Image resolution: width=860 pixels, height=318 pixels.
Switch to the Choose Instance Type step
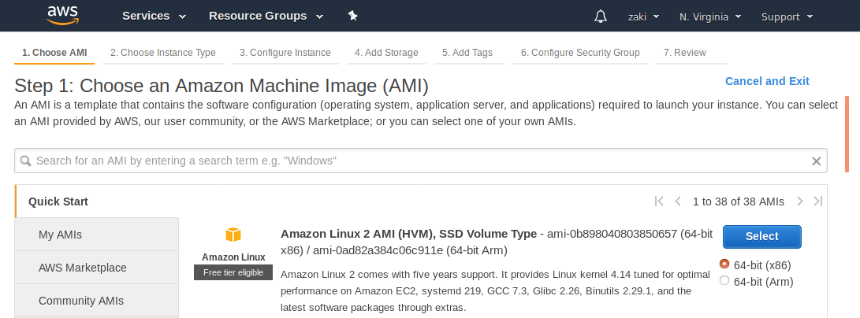tap(162, 53)
